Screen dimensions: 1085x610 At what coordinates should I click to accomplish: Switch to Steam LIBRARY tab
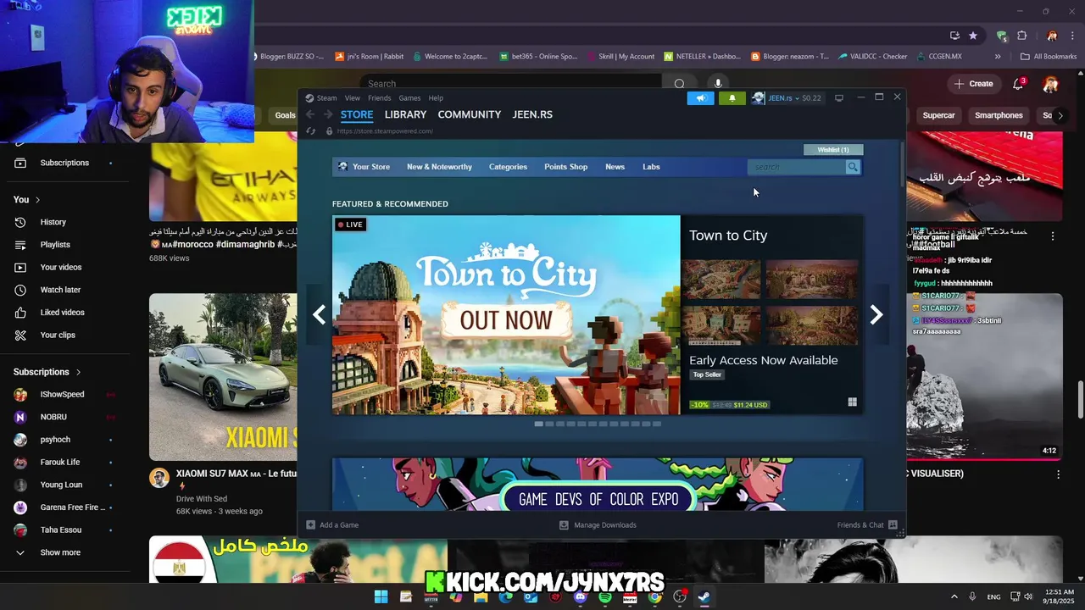pos(405,114)
